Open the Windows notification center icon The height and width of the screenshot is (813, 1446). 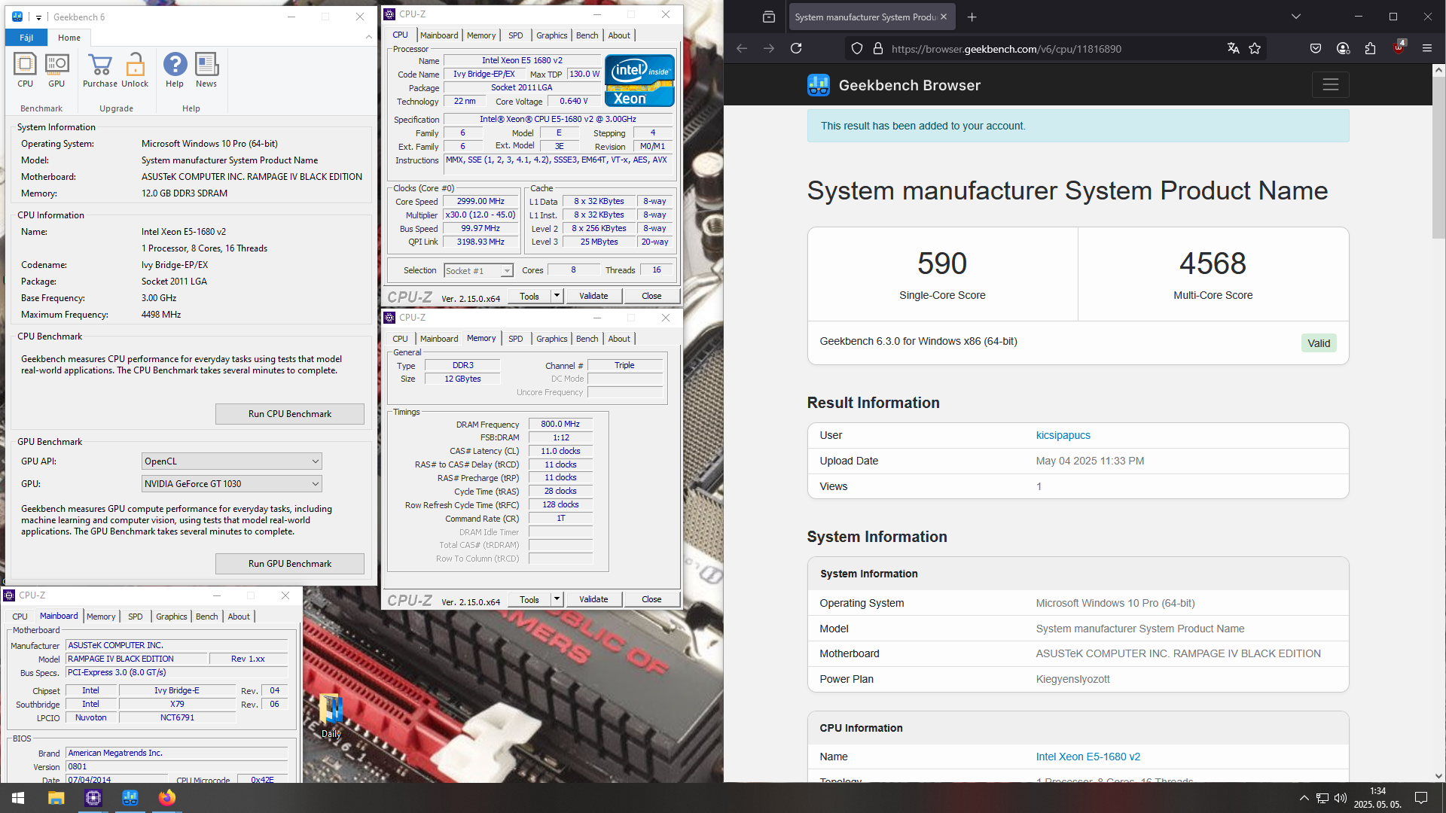pos(1421,798)
